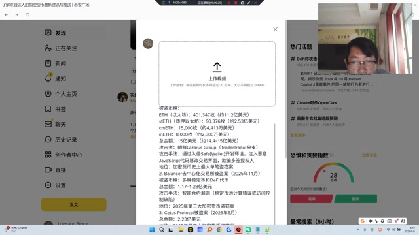This screenshot has width=419, height=235.
Task: Open the recorder pen annotation tool
Action: (249, 3)
